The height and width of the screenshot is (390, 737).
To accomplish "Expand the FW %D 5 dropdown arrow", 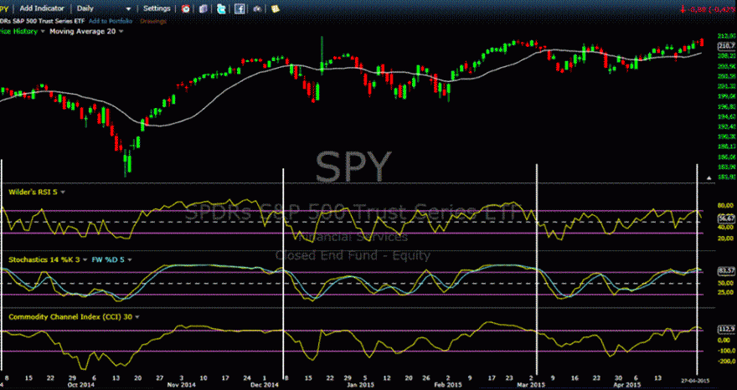I will pos(130,259).
